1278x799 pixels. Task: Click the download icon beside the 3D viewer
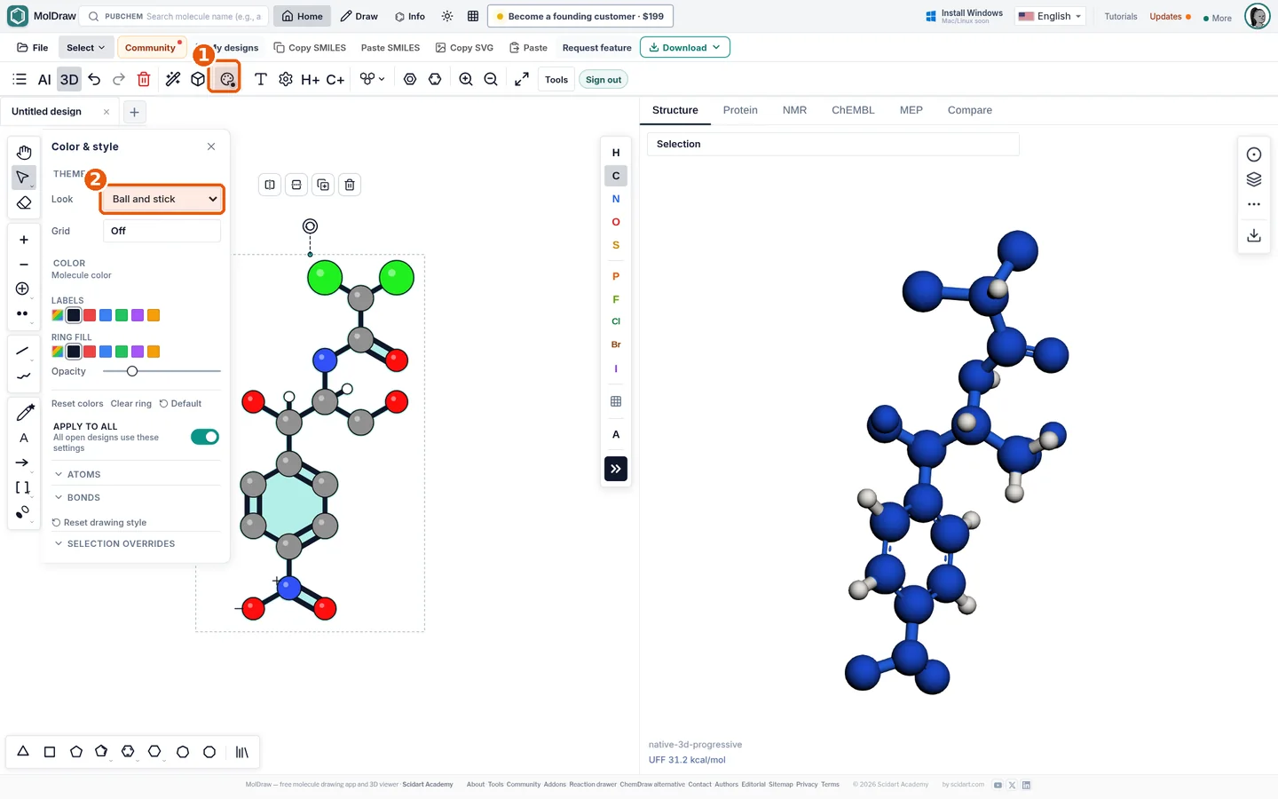(x=1254, y=235)
